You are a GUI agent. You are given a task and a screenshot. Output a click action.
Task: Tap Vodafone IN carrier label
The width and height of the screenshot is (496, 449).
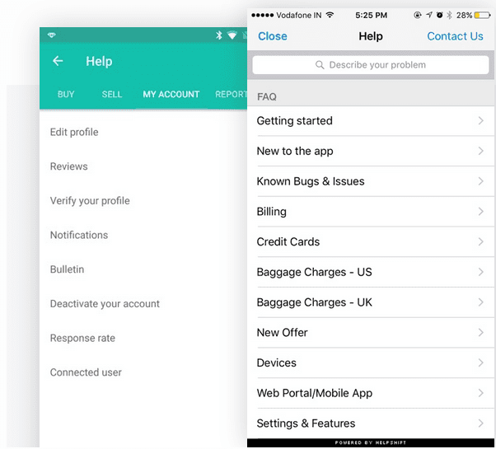(x=298, y=15)
